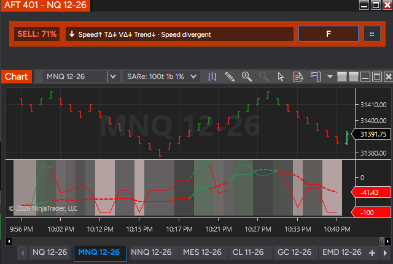Click the 10:17 PM time axis label
The image size is (393, 264).
(x=179, y=229)
